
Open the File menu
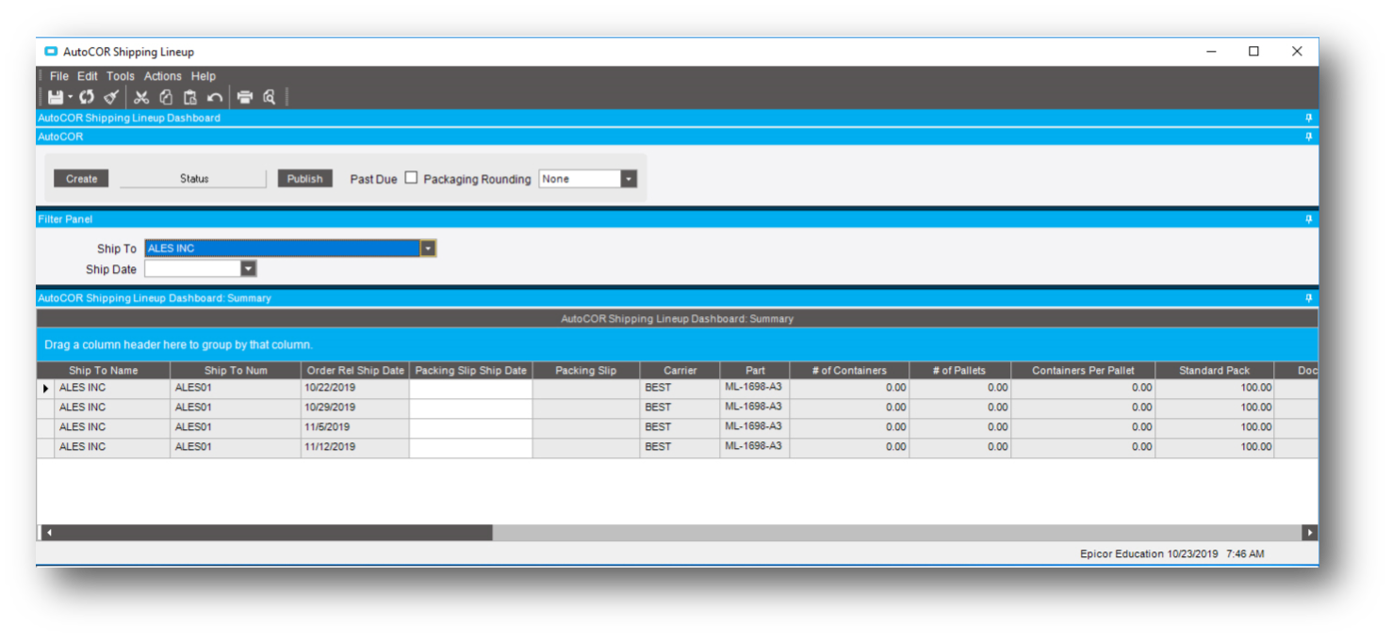click(x=59, y=76)
